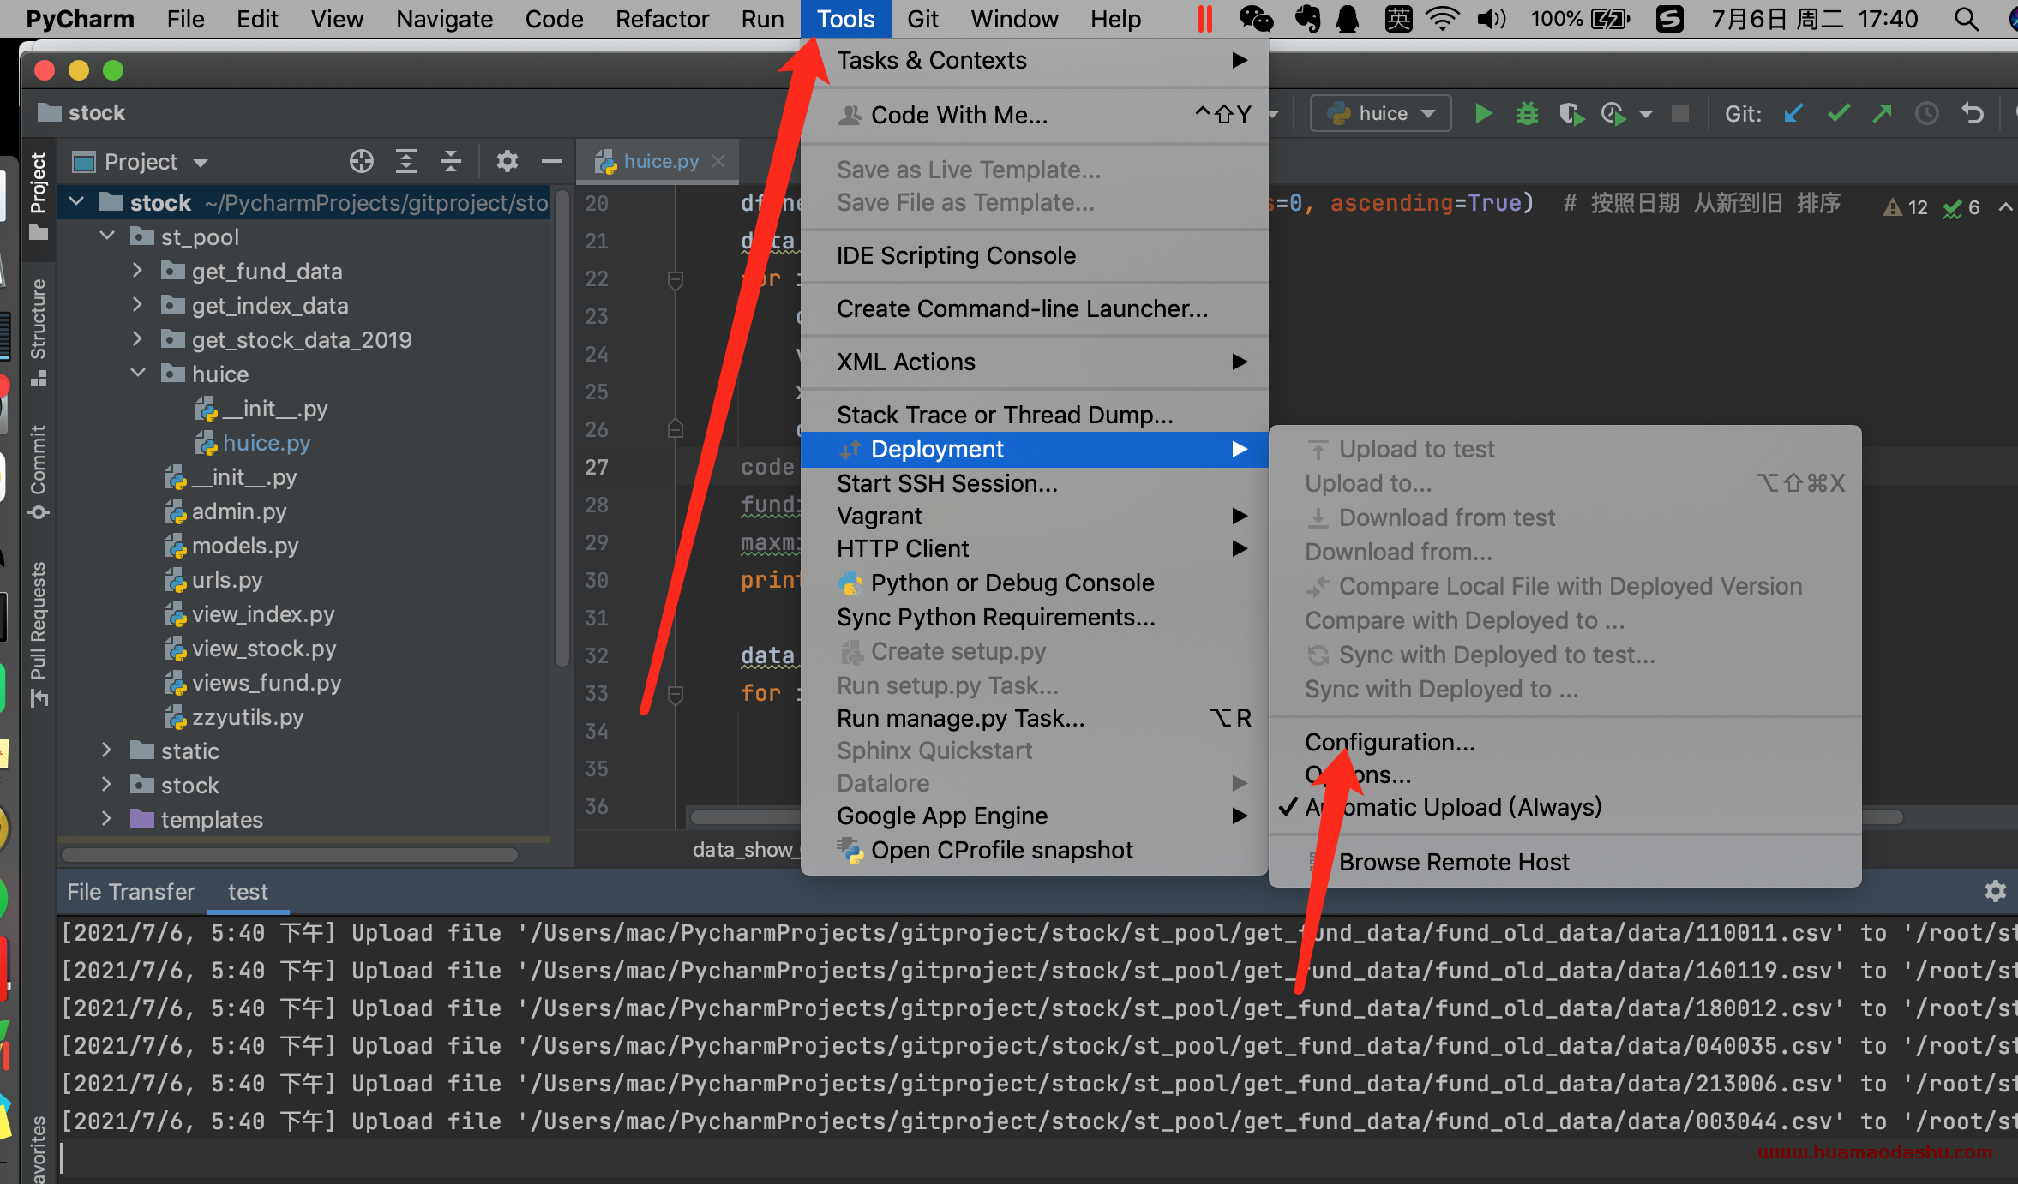Run with Coverage shield icon
This screenshot has width=2018, height=1184.
click(1570, 113)
